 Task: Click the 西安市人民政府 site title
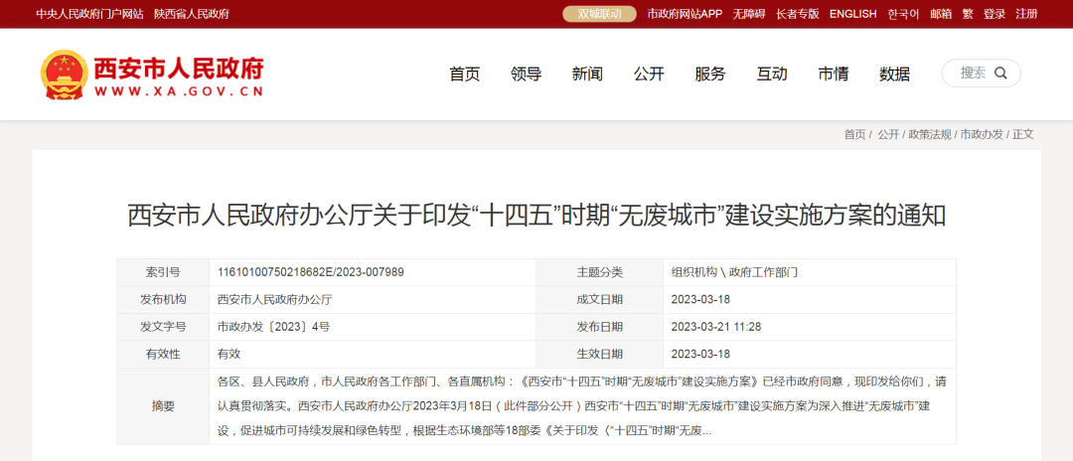[x=178, y=68]
